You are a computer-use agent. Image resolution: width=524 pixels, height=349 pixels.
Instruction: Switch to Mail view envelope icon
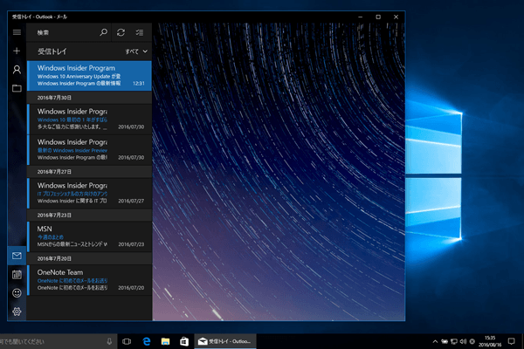click(x=17, y=256)
